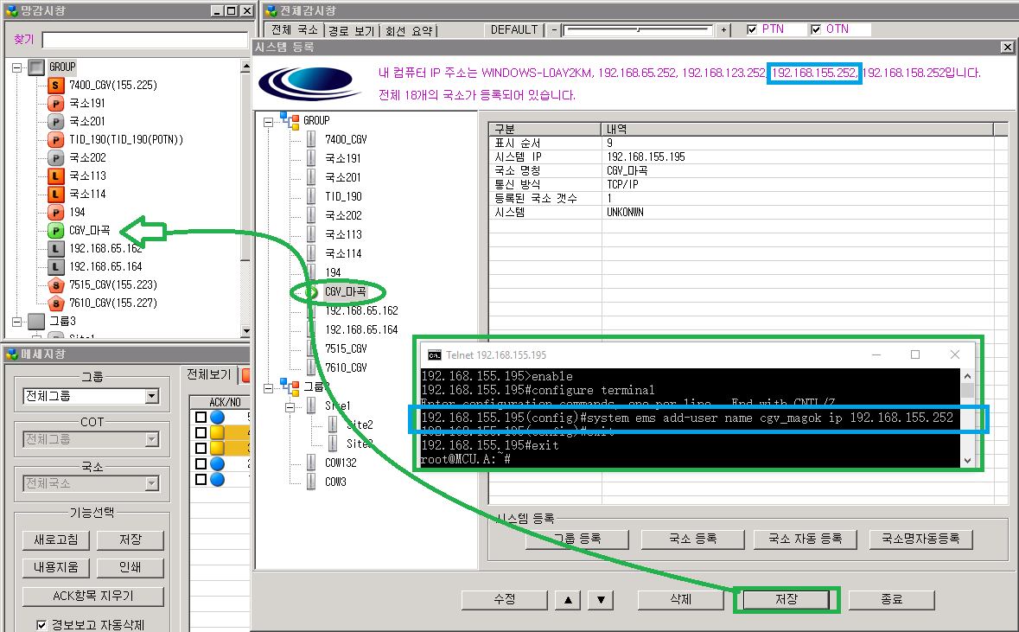Click the 종료 button
1019x632 pixels.
click(x=891, y=599)
